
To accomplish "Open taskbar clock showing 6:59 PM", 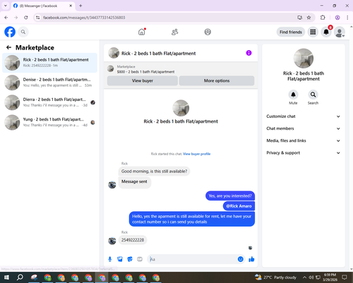I will point(330,277).
